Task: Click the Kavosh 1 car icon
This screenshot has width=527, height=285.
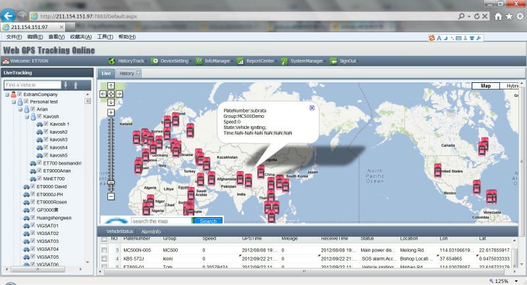Action: 40,124
